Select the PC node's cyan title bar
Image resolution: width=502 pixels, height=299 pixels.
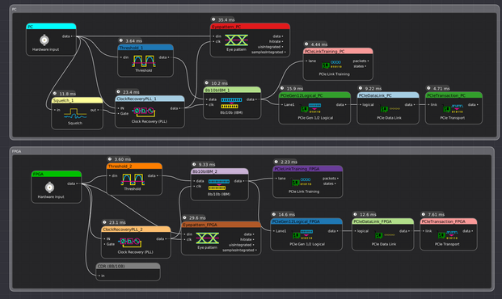click(x=51, y=27)
